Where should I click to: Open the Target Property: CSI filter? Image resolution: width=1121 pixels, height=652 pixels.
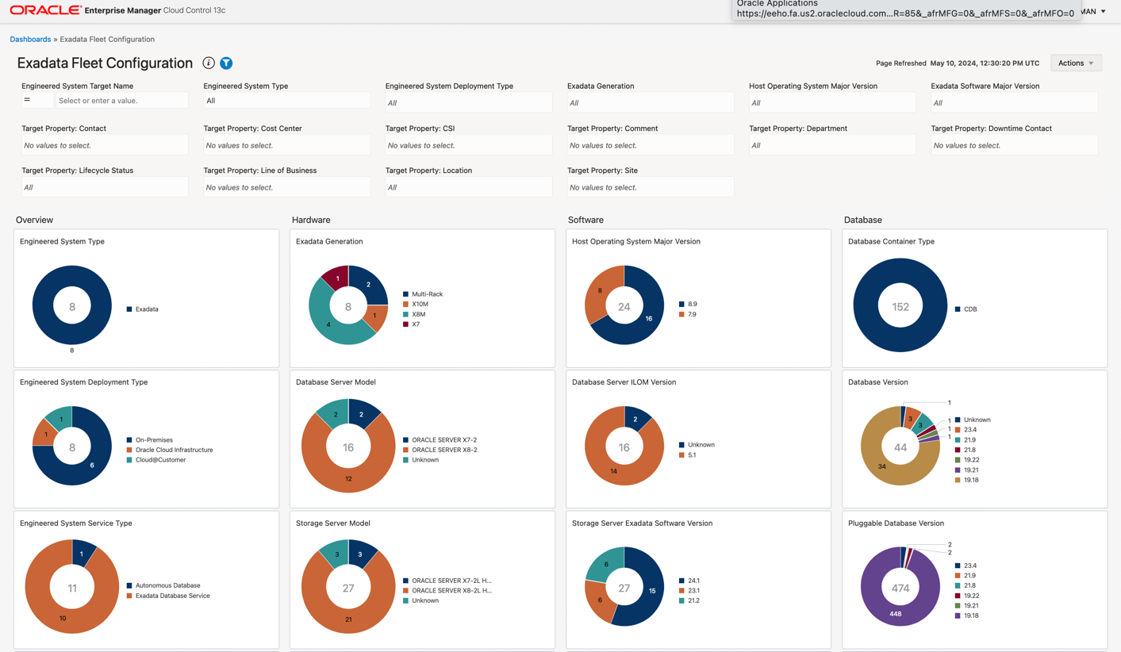[468, 145]
